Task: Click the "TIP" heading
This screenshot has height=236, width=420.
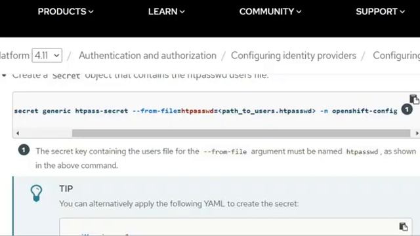Action: tap(66, 189)
